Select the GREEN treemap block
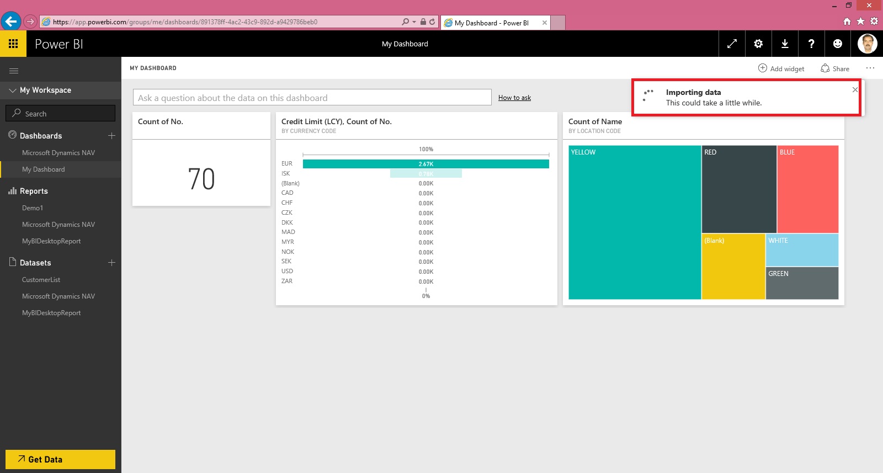The height and width of the screenshot is (473, 883). pyautogui.click(x=802, y=283)
